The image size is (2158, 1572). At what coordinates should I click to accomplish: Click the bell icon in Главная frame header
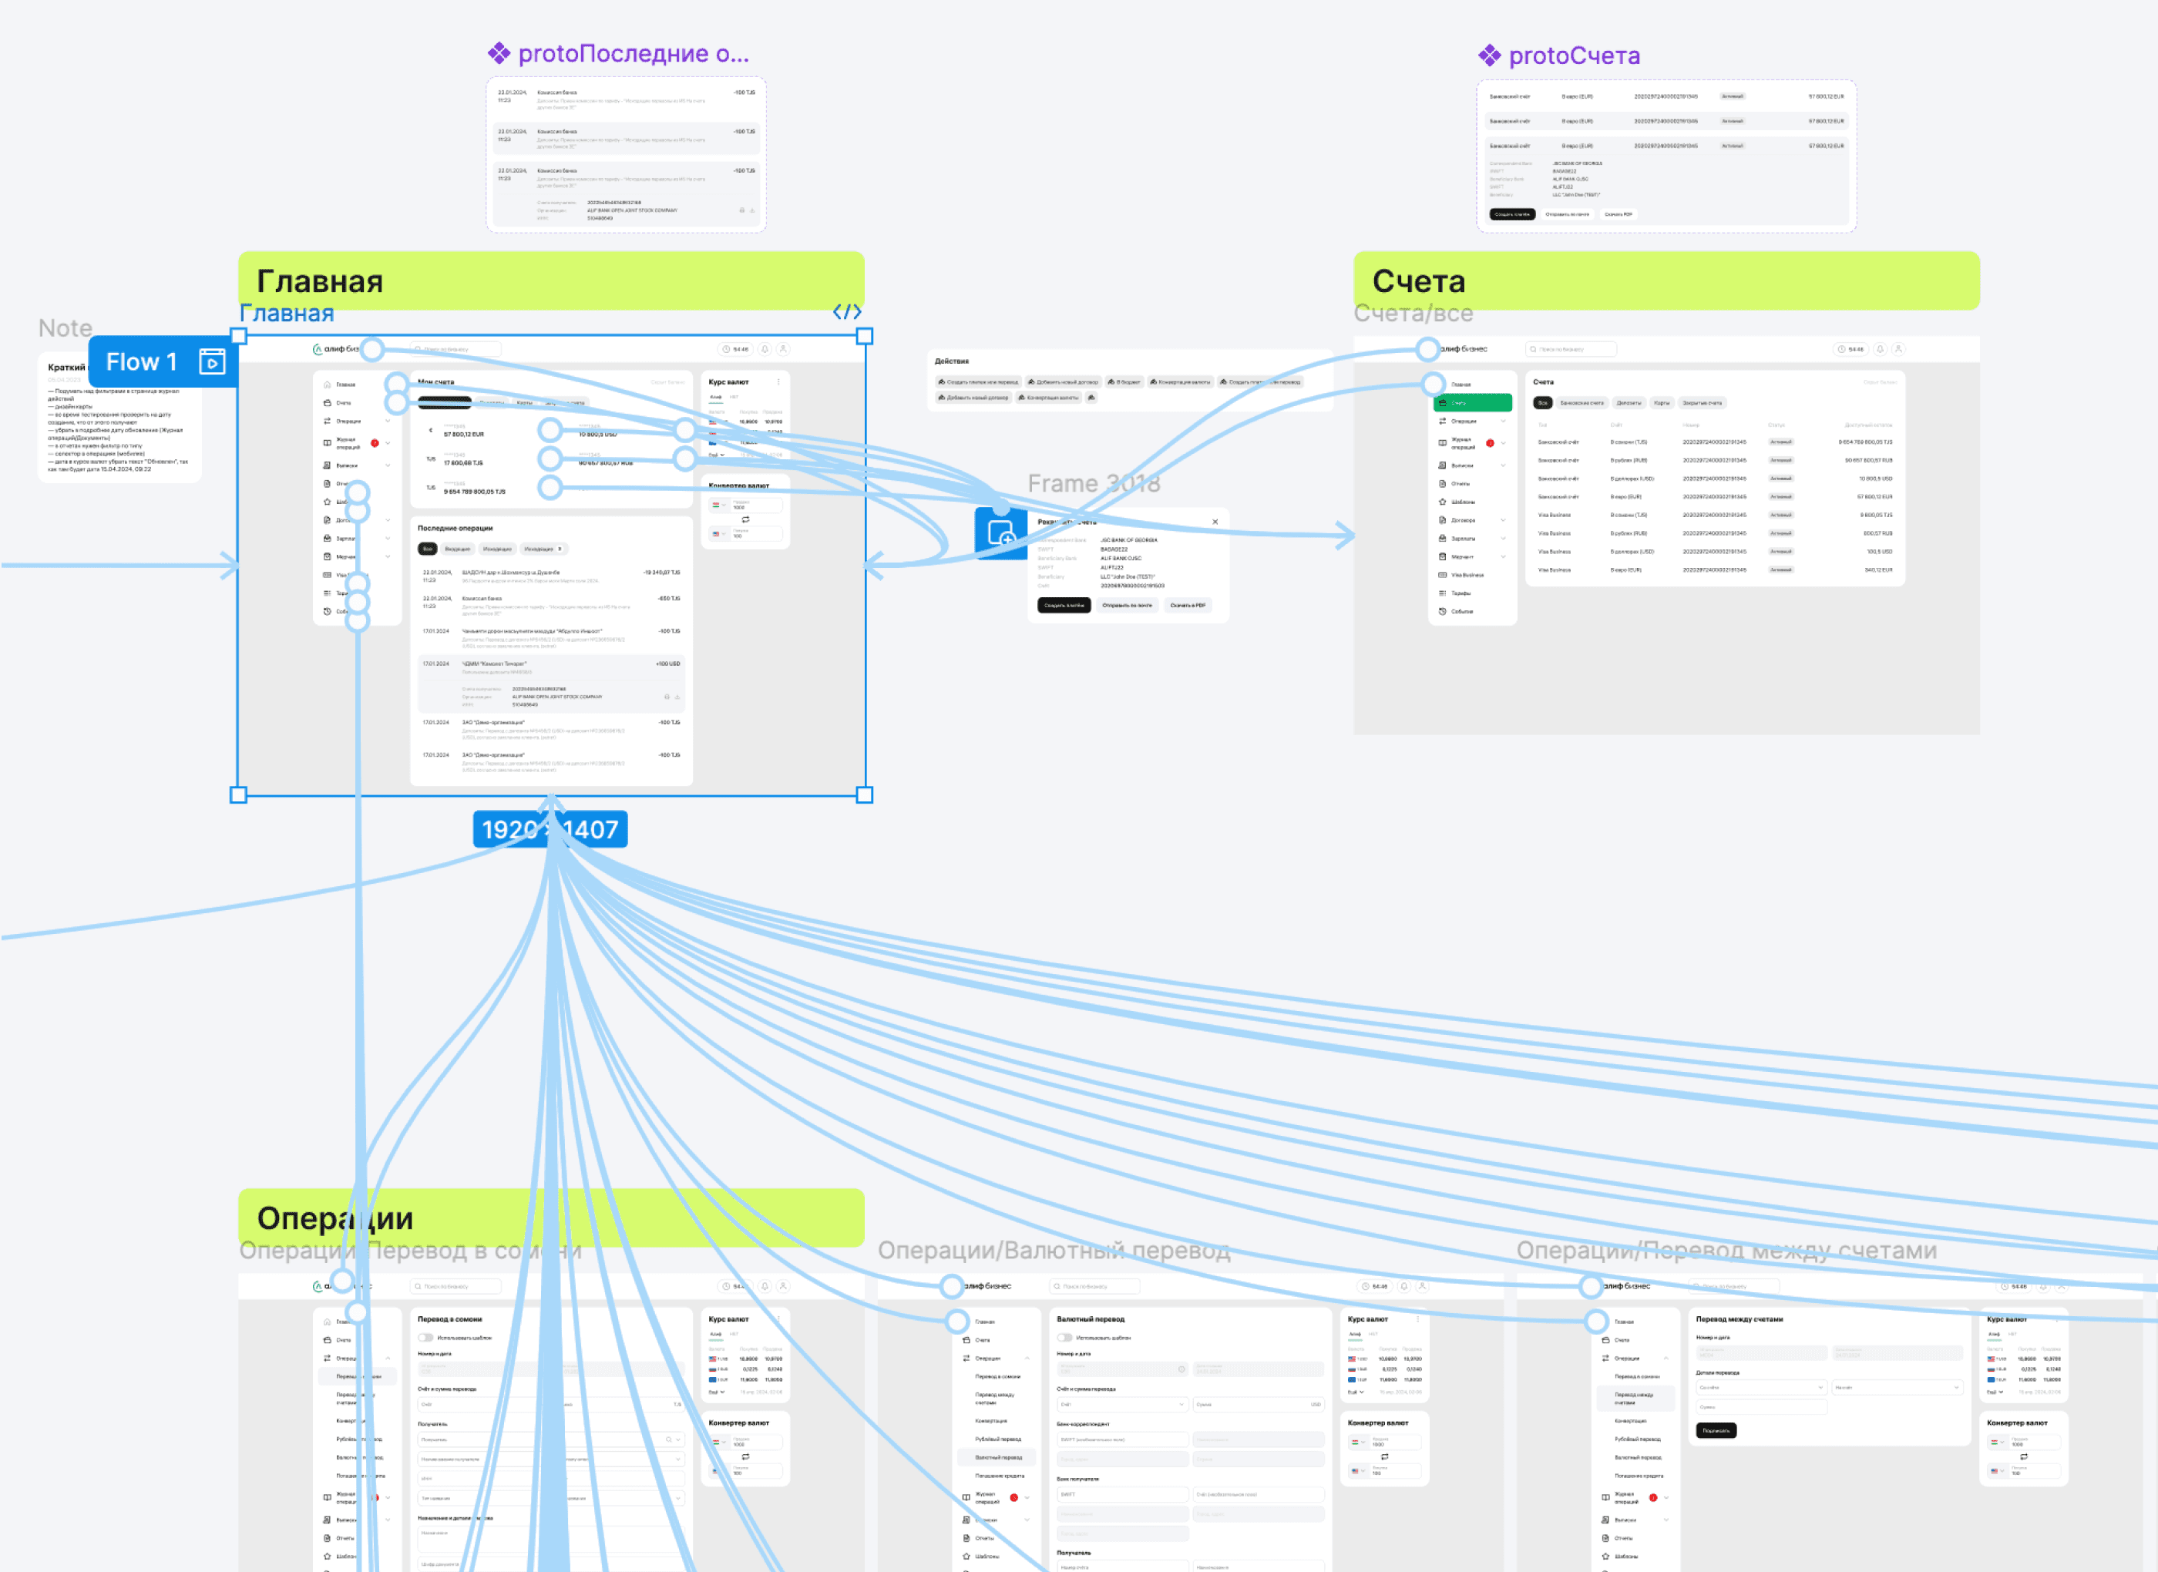pos(764,349)
